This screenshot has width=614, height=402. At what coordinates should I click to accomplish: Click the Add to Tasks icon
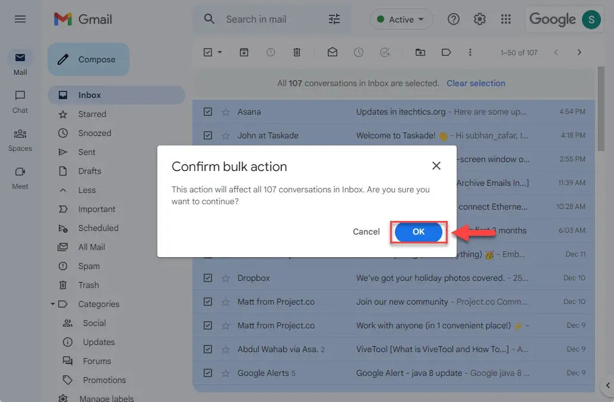click(385, 52)
